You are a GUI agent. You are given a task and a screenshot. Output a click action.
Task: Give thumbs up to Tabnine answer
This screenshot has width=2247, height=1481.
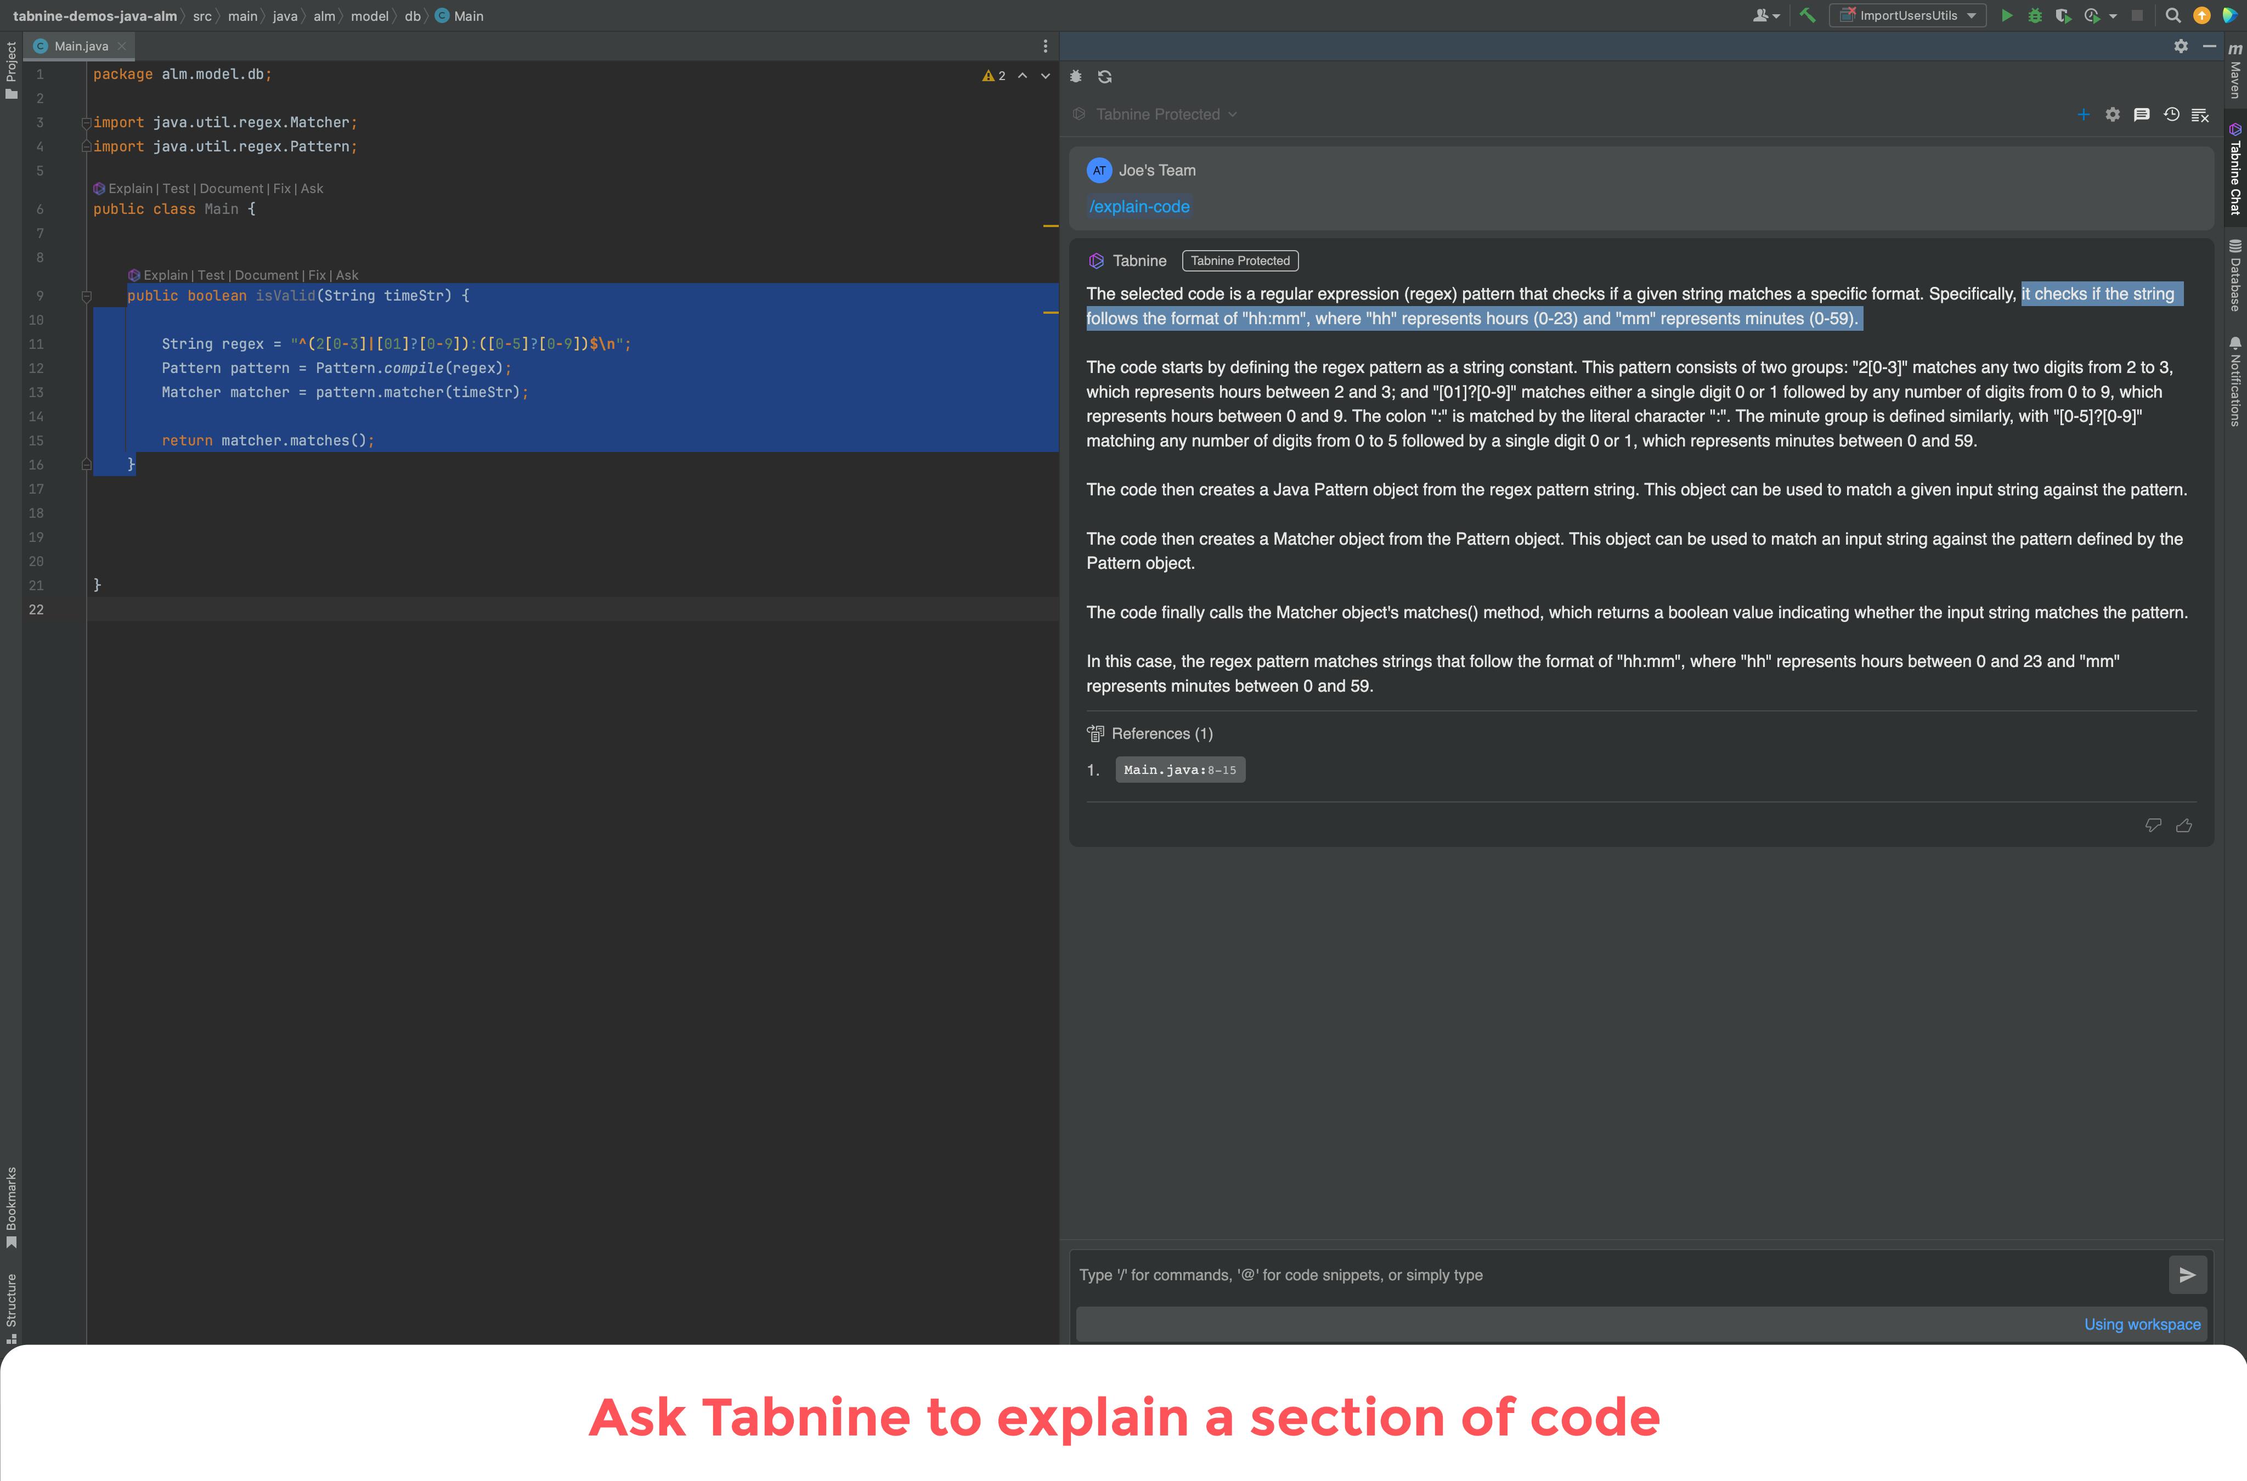2184,826
